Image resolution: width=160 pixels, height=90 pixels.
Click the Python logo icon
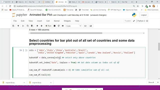(134, 15)
